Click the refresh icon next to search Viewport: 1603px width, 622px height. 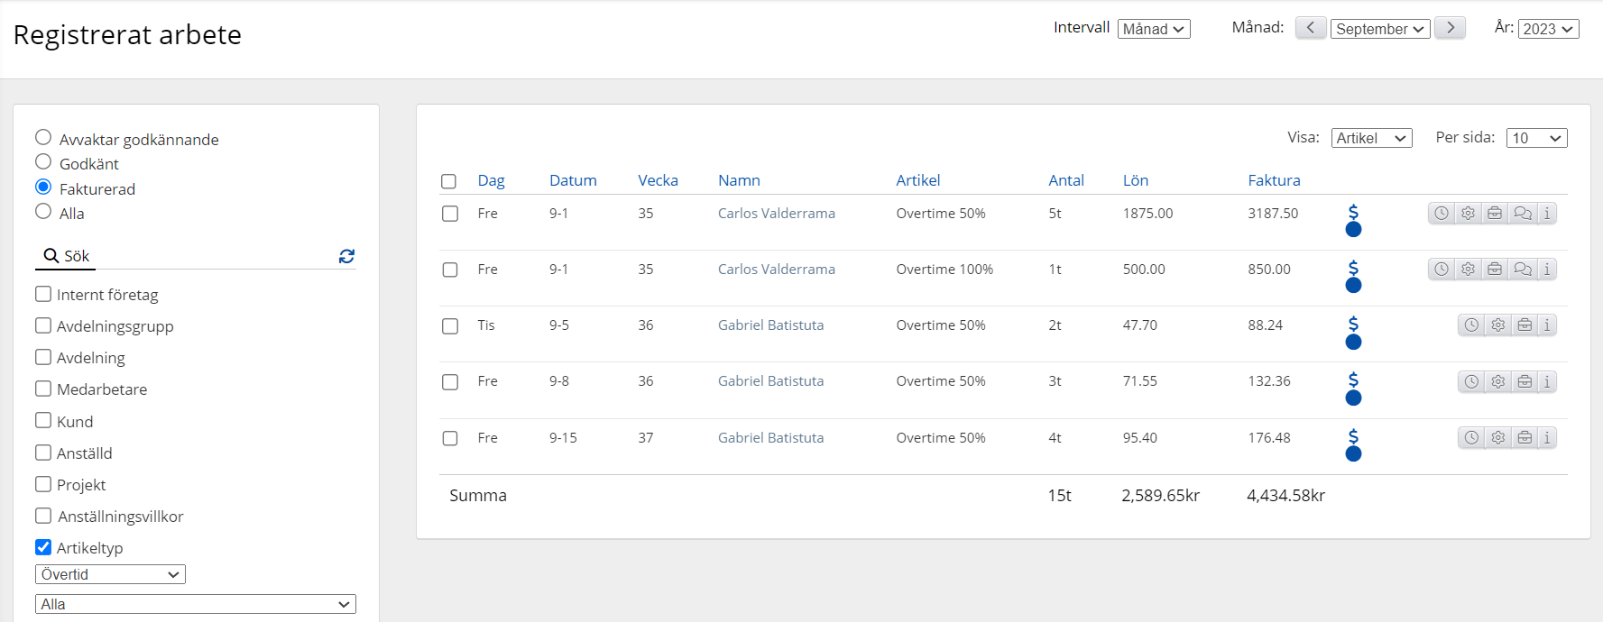(346, 256)
